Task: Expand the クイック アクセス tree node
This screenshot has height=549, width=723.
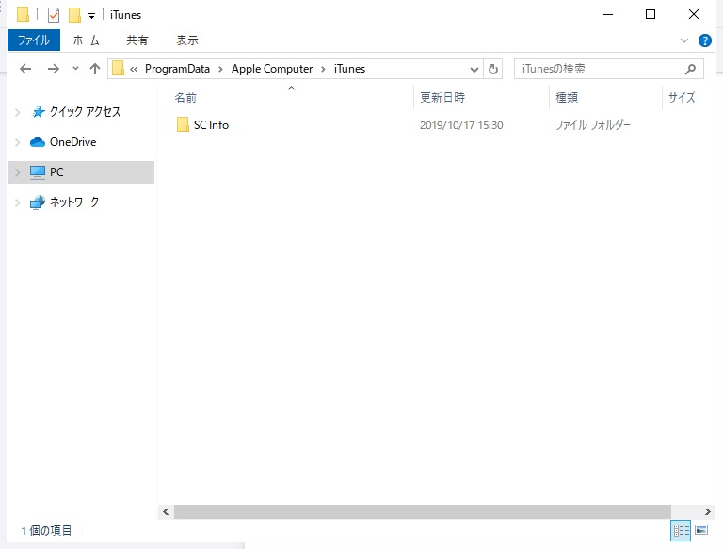Action: click(x=18, y=112)
